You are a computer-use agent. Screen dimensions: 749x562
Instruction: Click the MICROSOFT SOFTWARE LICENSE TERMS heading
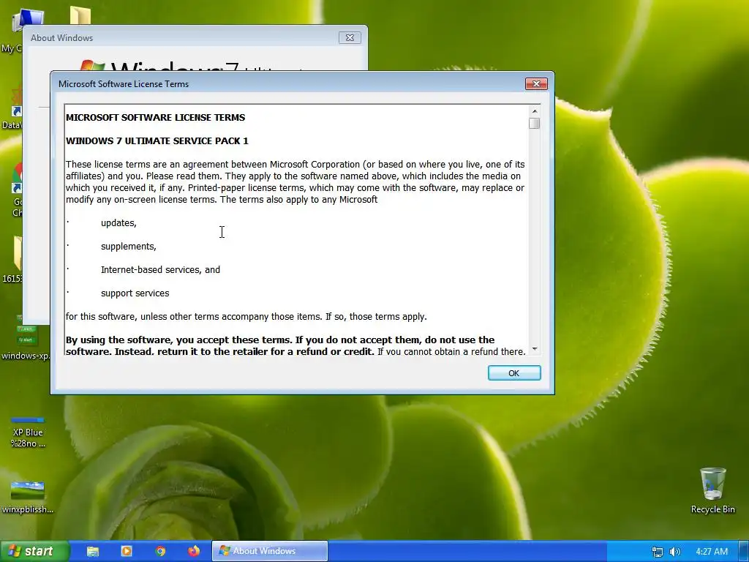(x=155, y=118)
